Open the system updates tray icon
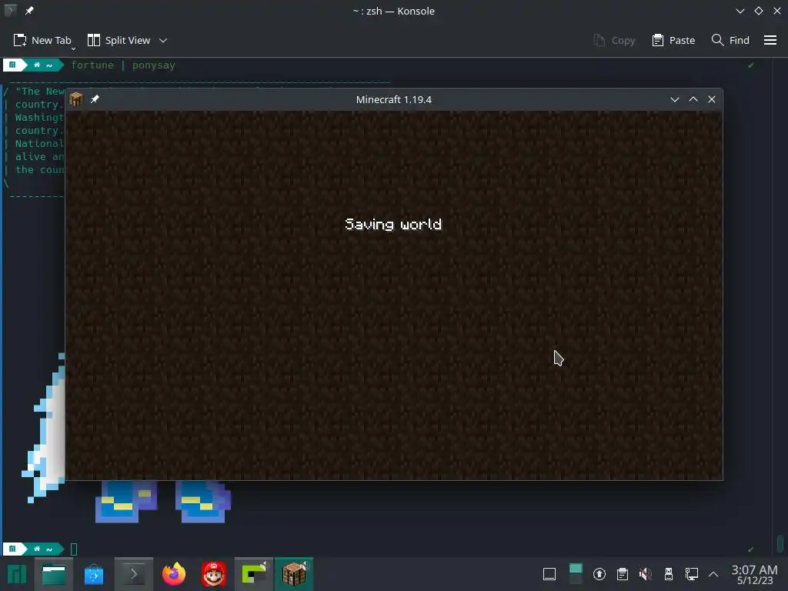Screen dimensions: 788x591 click(599, 574)
